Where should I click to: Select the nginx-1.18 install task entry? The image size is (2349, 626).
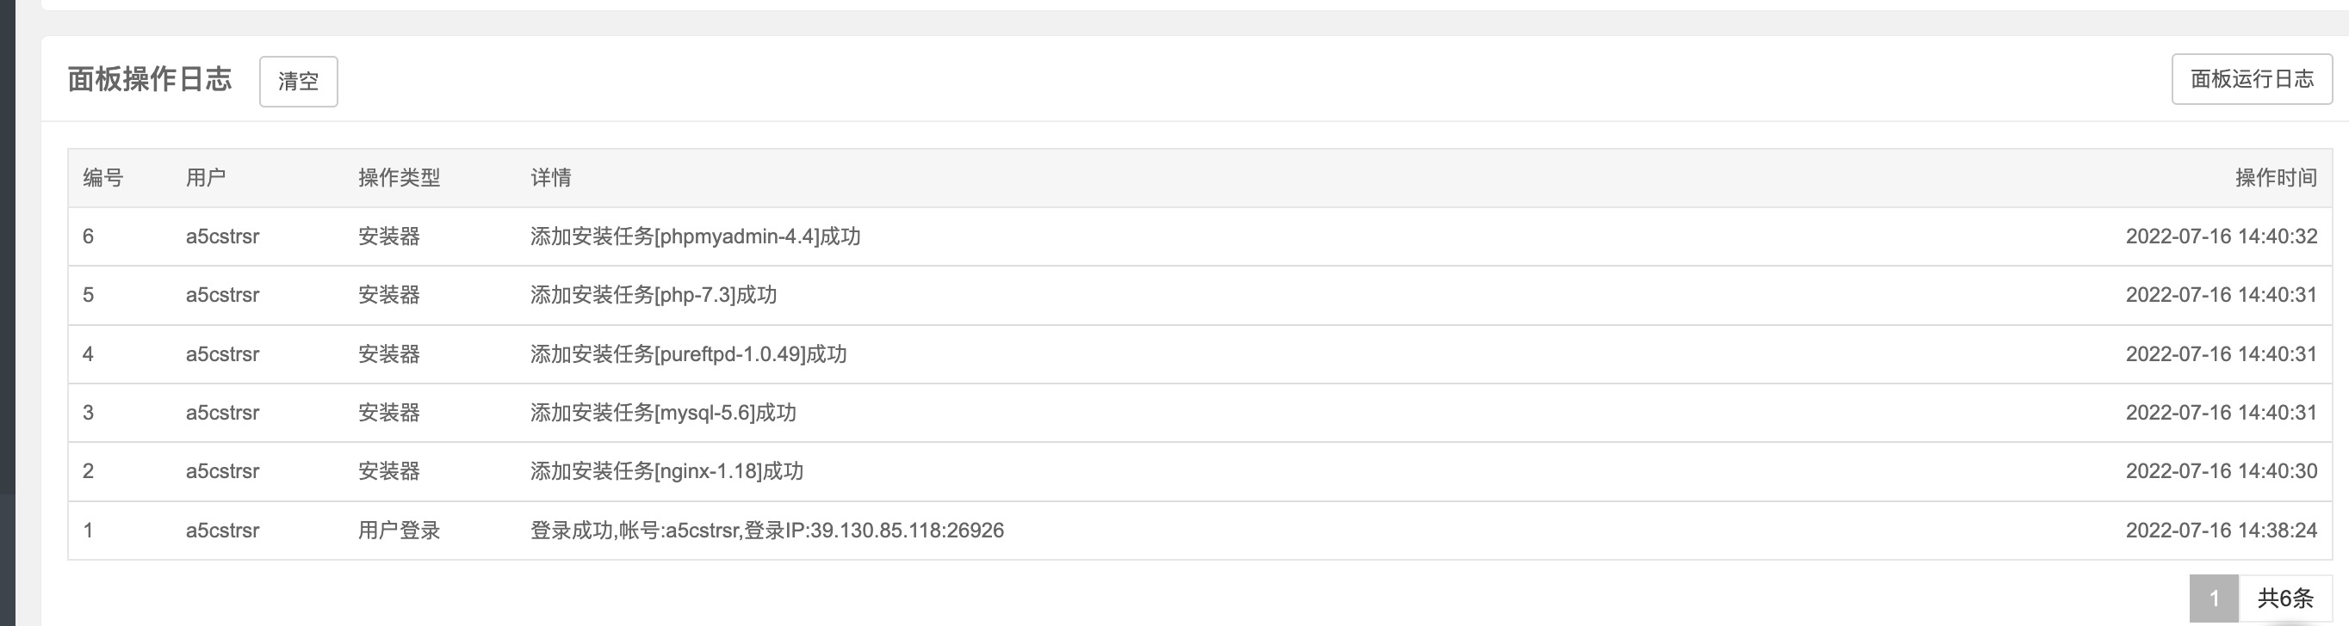666,471
